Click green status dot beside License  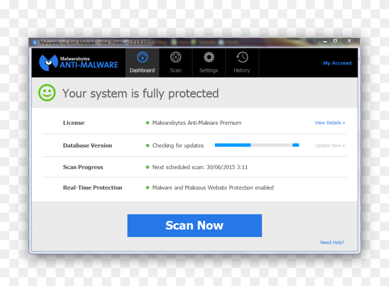tap(148, 123)
